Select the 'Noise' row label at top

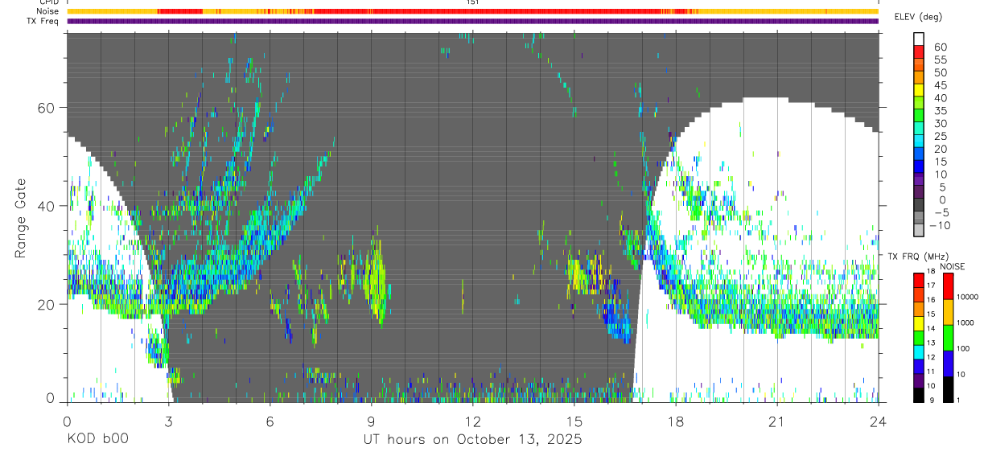[47, 11]
